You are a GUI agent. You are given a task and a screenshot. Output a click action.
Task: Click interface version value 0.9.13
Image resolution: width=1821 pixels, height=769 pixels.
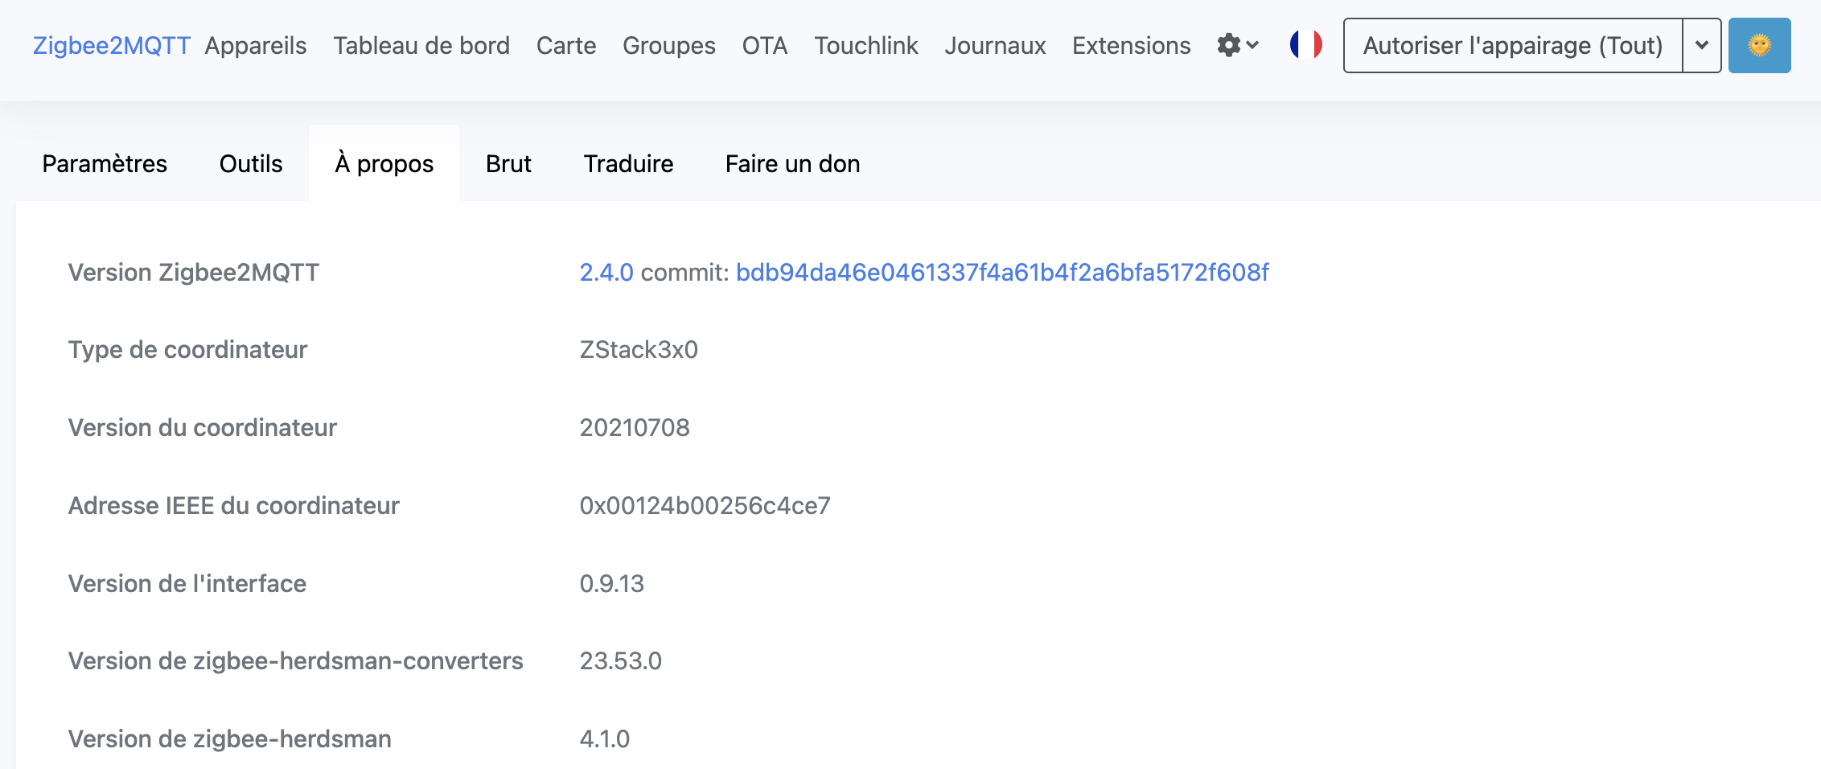pyautogui.click(x=611, y=584)
